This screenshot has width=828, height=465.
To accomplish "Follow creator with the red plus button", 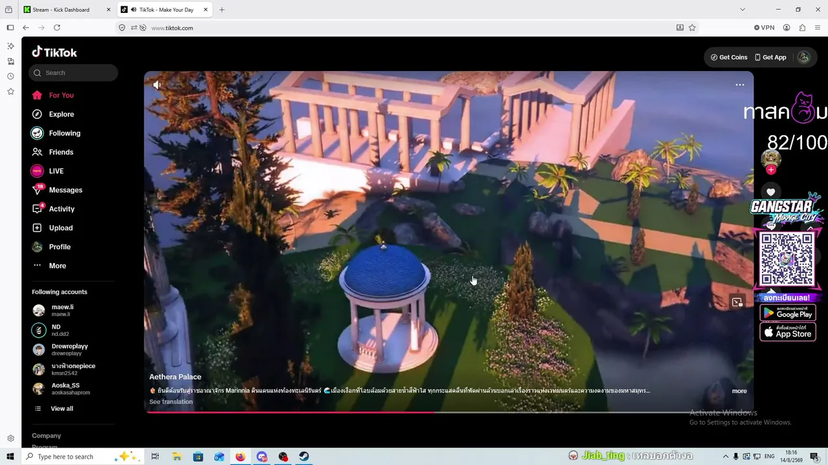I will point(770,170).
